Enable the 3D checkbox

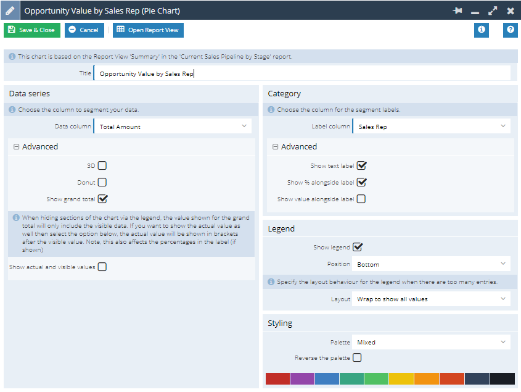click(x=102, y=165)
